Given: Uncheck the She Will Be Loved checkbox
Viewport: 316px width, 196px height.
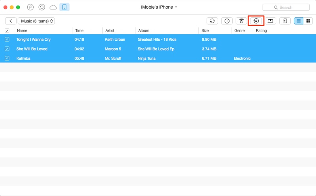Looking at the screenshot, I should (7, 49).
